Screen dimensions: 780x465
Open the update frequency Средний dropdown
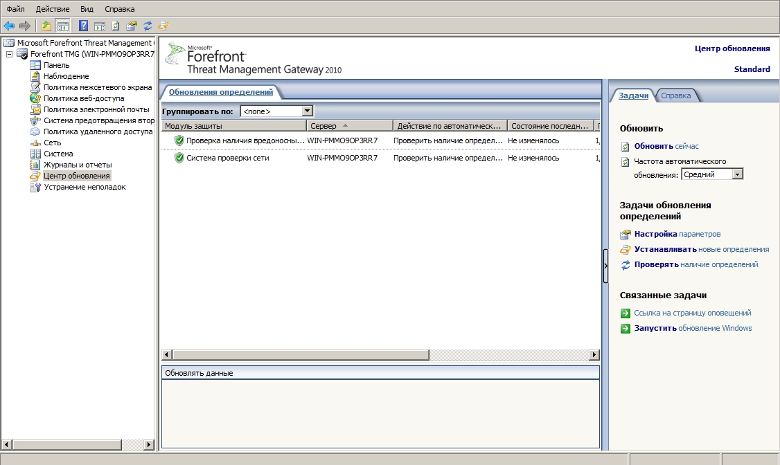point(737,174)
